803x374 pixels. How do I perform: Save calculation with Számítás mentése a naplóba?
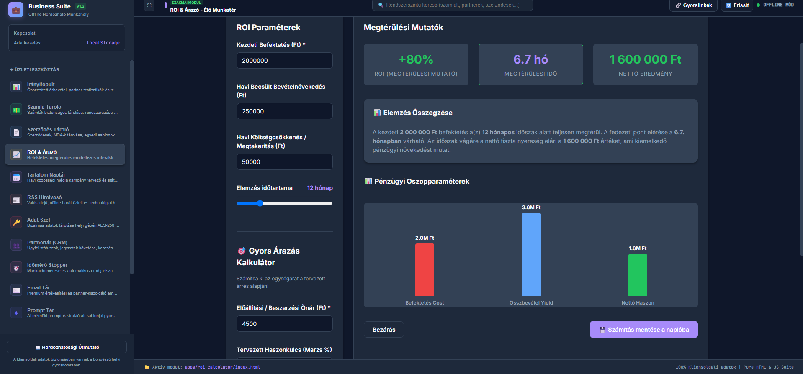pos(643,330)
